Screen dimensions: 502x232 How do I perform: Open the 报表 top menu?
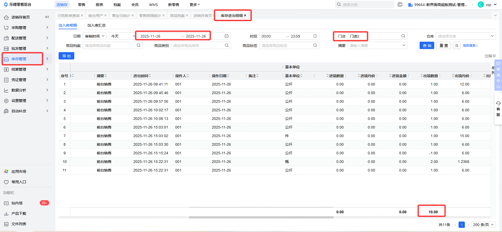click(x=99, y=5)
